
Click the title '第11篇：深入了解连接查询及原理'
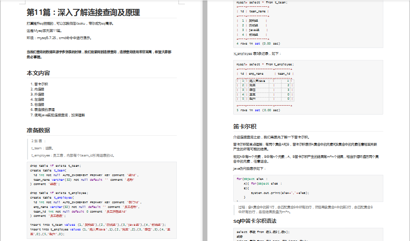pyautogui.click(x=83, y=12)
